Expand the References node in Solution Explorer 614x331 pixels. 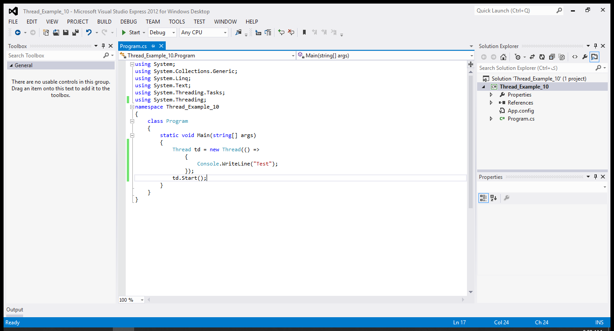pos(491,103)
